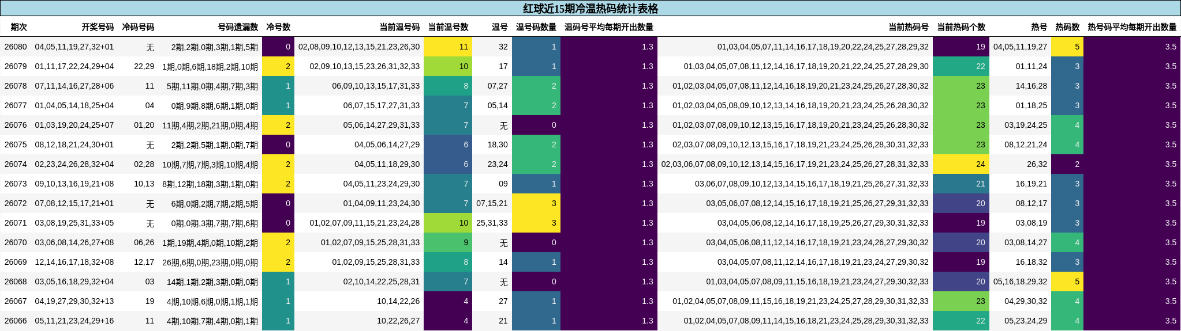Click winning numbers 12,14,16,17,18,32+08

tap(74, 262)
